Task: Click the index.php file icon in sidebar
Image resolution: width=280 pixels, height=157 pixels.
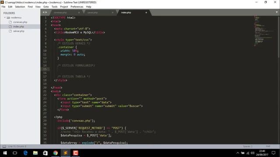Action: [10, 27]
